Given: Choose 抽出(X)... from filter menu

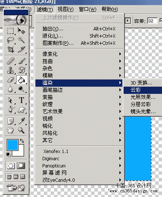Looking at the screenshot, I should [x=79, y=29].
